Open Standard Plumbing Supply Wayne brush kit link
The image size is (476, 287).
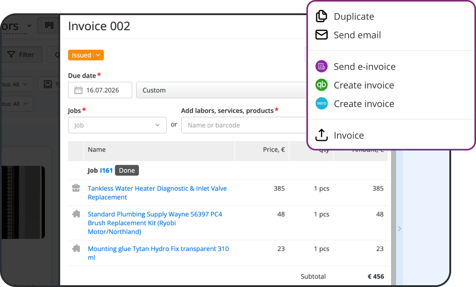click(x=155, y=223)
